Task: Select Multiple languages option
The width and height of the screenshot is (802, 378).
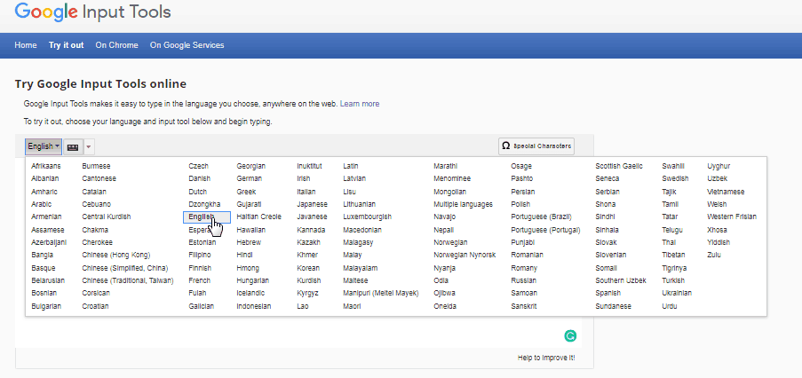Action: [x=463, y=204]
